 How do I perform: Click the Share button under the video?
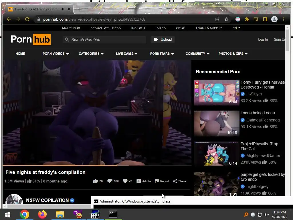pos(179,181)
